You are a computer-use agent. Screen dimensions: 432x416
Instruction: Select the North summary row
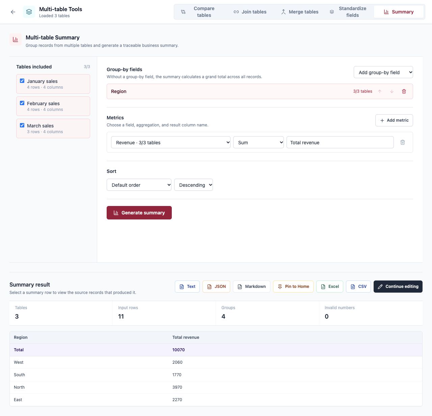click(216, 387)
